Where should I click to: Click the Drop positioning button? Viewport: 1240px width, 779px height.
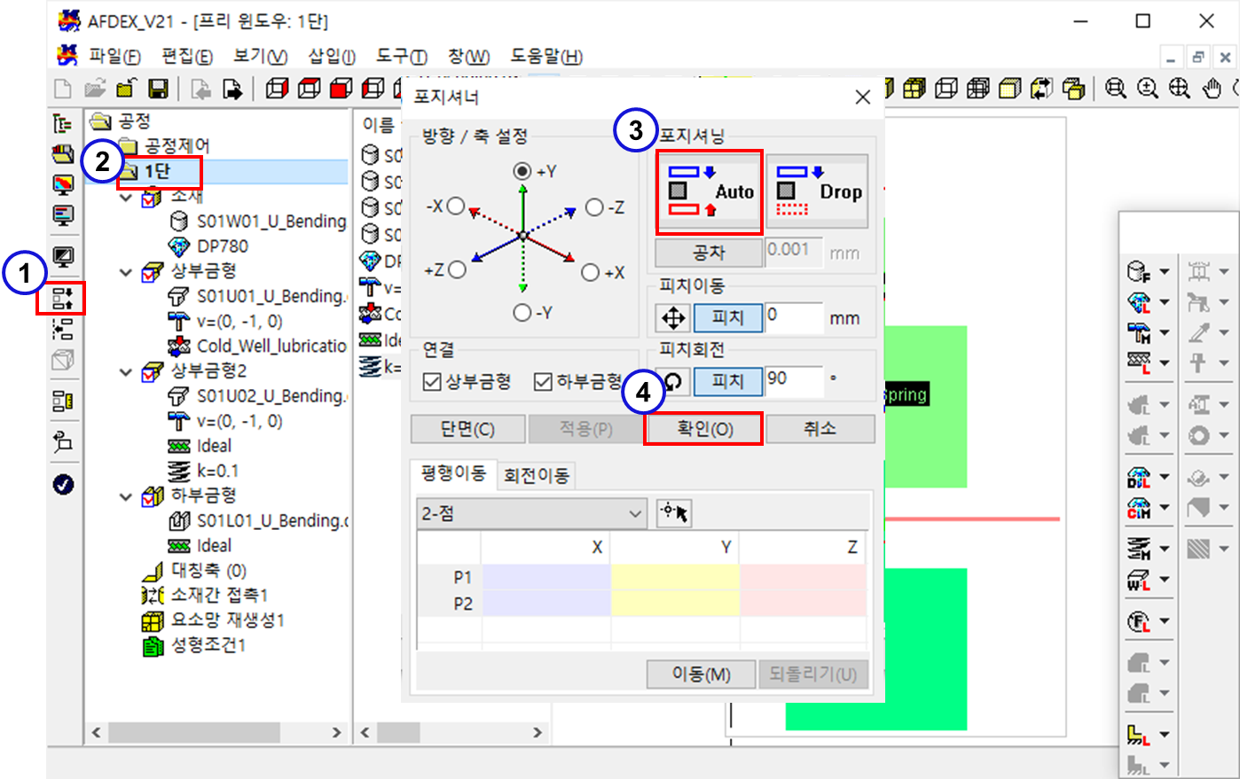[817, 191]
